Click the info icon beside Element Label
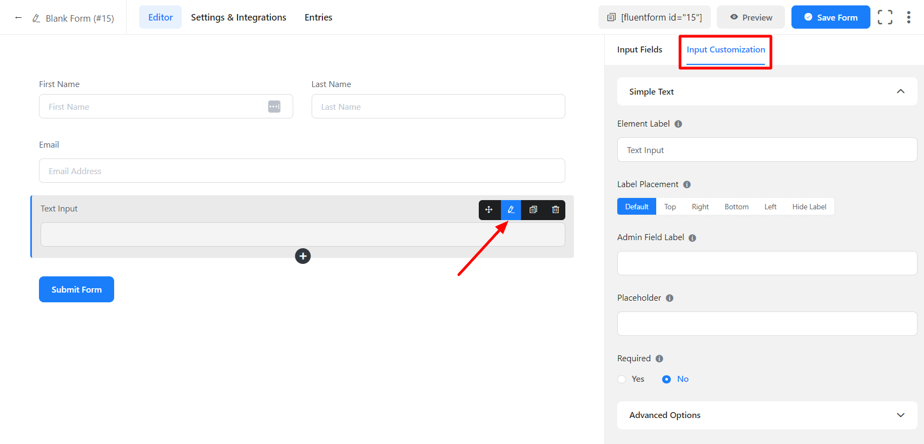Image resolution: width=924 pixels, height=444 pixels. (678, 124)
